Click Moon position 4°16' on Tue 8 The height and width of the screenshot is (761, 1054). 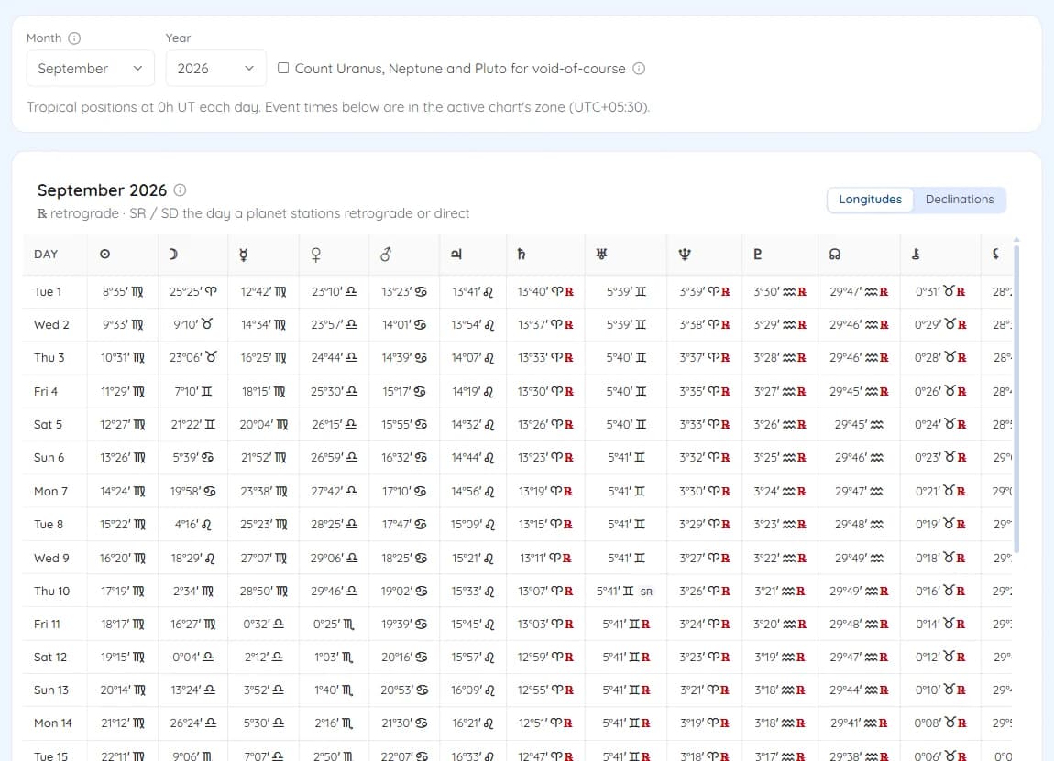click(192, 524)
